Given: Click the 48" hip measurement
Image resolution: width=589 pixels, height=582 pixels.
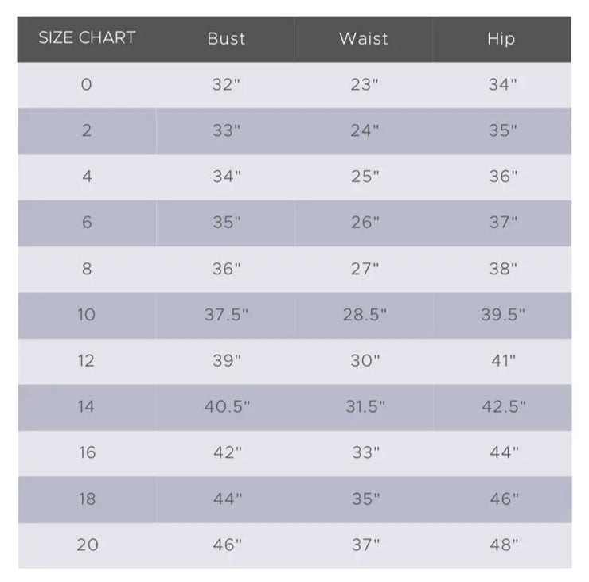Looking at the screenshot, I should click(504, 545).
